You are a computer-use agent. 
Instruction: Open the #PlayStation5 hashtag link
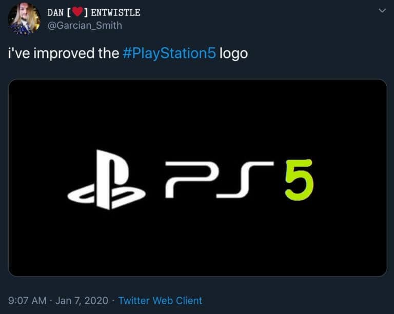point(169,53)
